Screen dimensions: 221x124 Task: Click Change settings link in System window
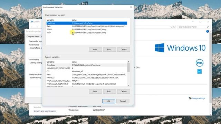198,98
